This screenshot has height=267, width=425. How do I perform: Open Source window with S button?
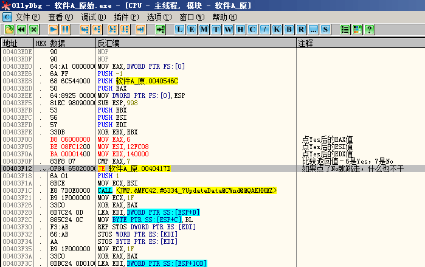pos(325,30)
